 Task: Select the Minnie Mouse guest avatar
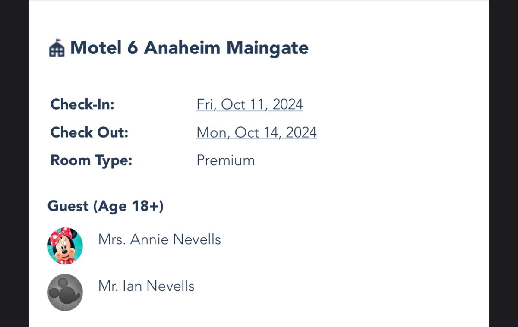65,245
